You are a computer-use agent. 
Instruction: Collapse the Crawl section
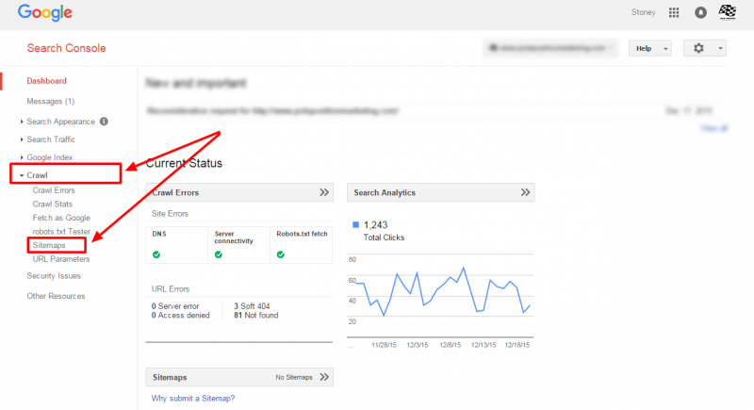coord(37,175)
